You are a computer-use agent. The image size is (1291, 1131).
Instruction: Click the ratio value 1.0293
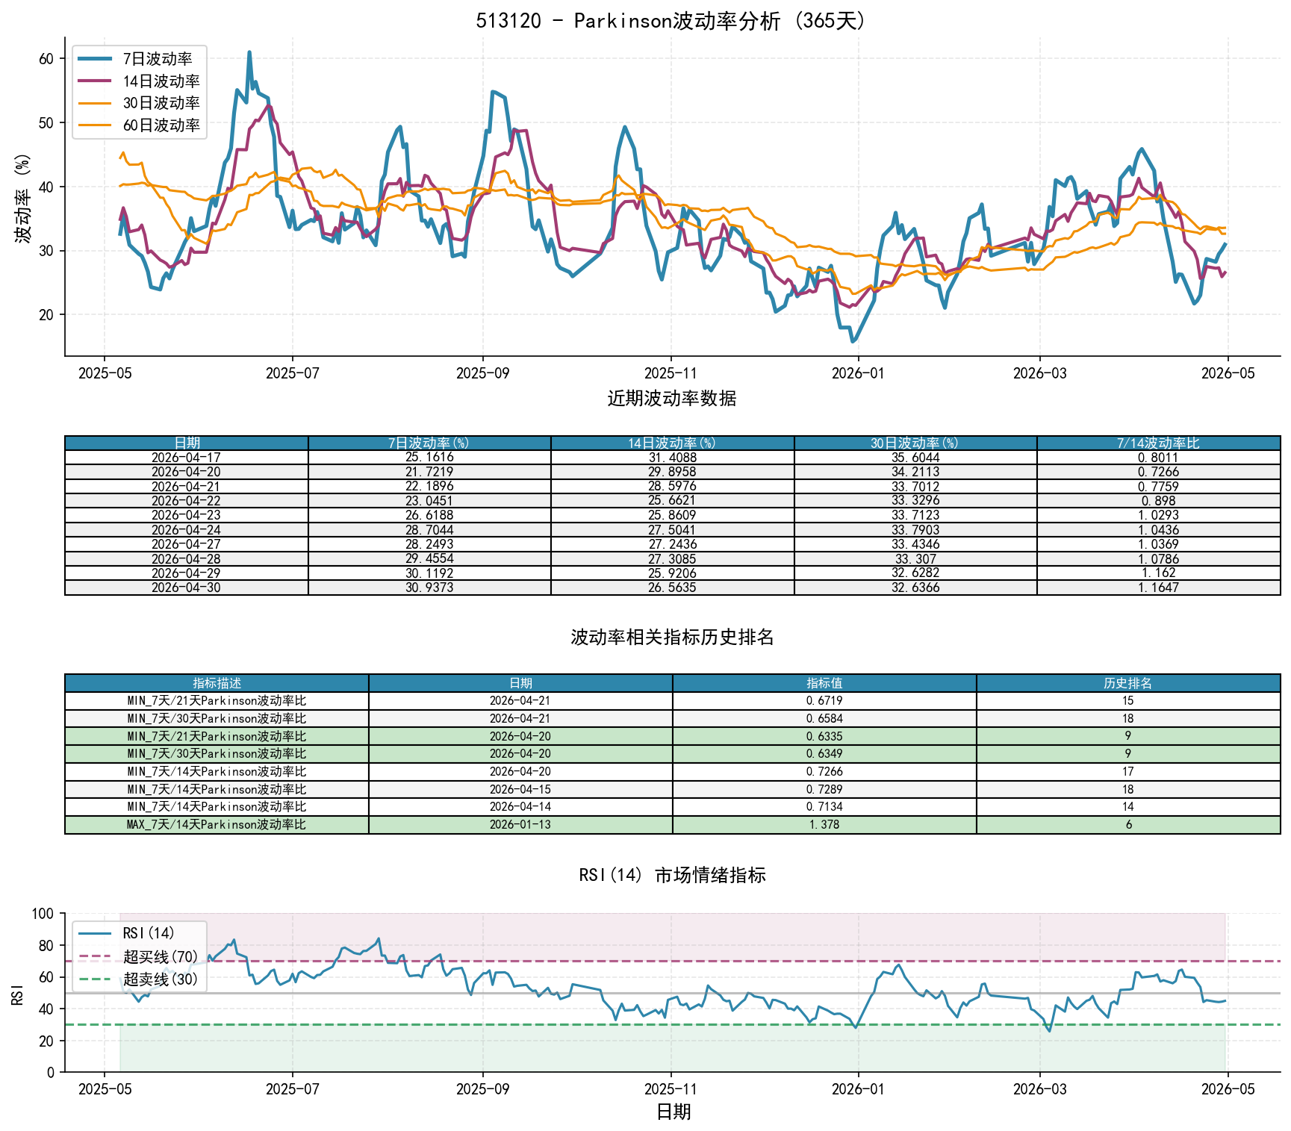point(1158,515)
